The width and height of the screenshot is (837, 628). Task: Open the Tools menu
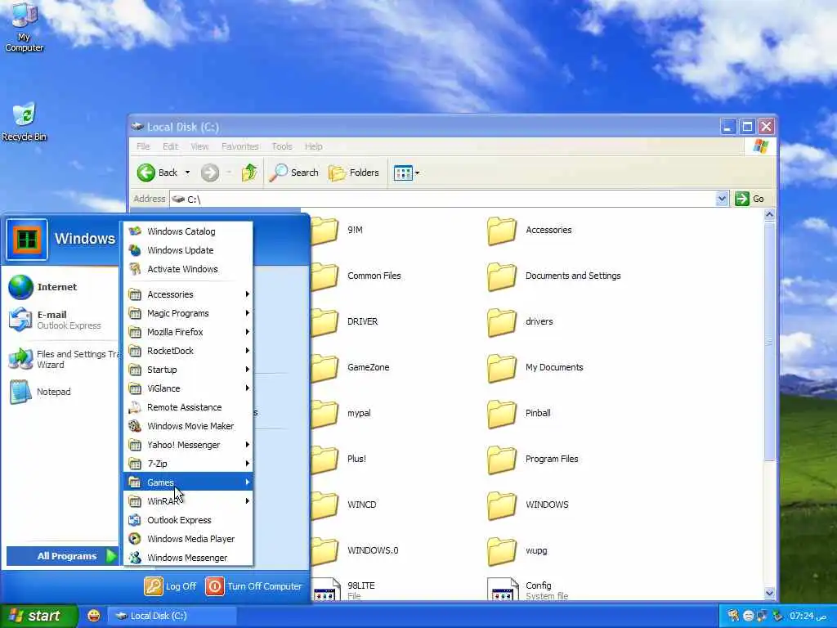(x=282, y=146)
